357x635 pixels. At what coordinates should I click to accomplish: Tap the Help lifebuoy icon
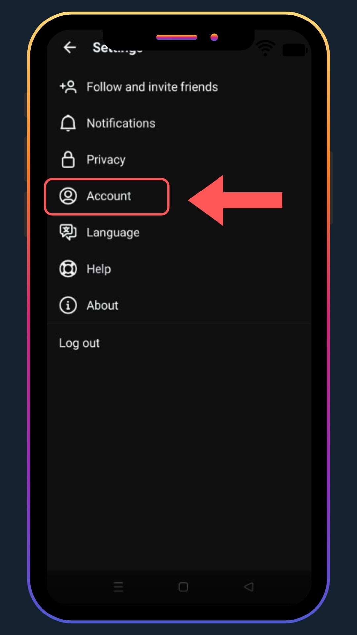(x=68, y=269)
